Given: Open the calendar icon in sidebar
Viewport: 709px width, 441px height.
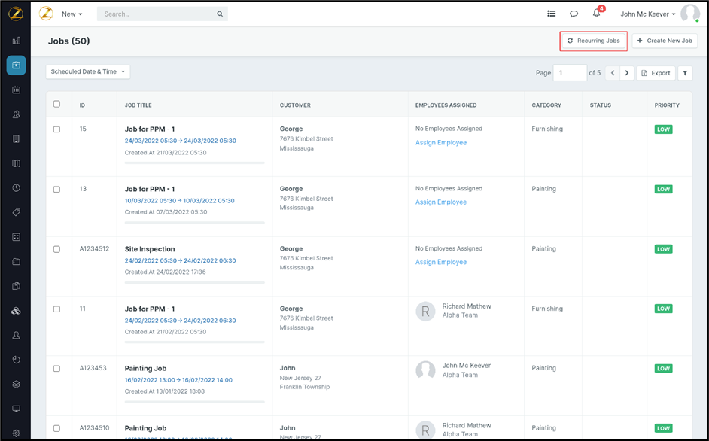Looking at the screenshot, I should click(x=16, y=90).
